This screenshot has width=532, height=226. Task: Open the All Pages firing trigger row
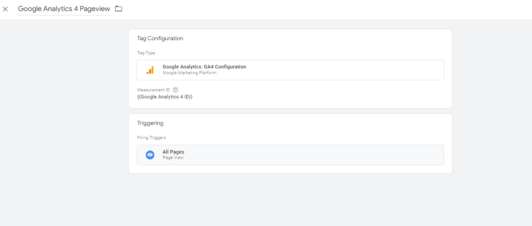tap(290, 155)
